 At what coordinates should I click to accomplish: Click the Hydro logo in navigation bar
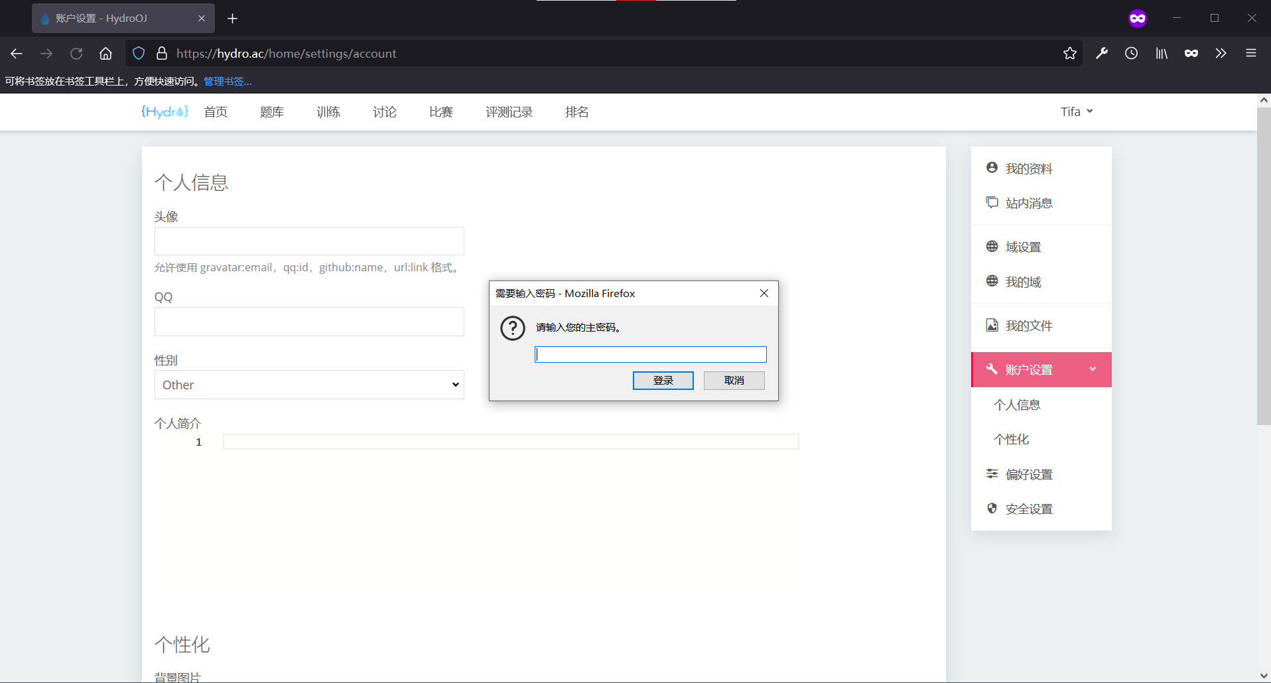pos(165,111)
